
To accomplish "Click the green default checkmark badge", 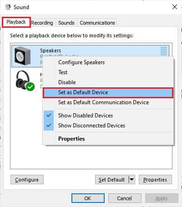I will 30,86.
